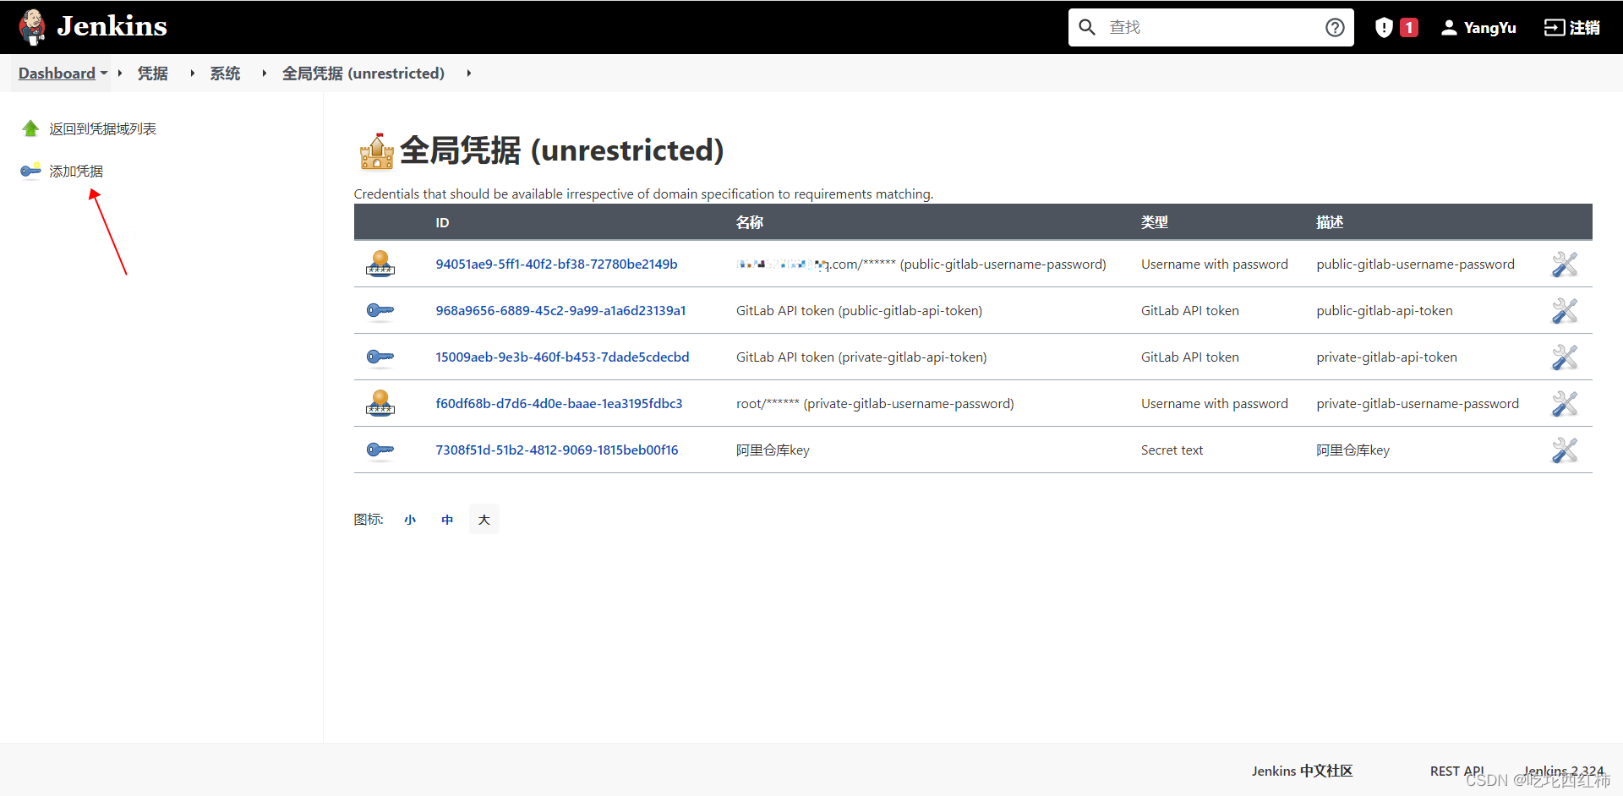
Task: Open the wrench update icon for private-gitlab-api-token
Action: 1565,357
